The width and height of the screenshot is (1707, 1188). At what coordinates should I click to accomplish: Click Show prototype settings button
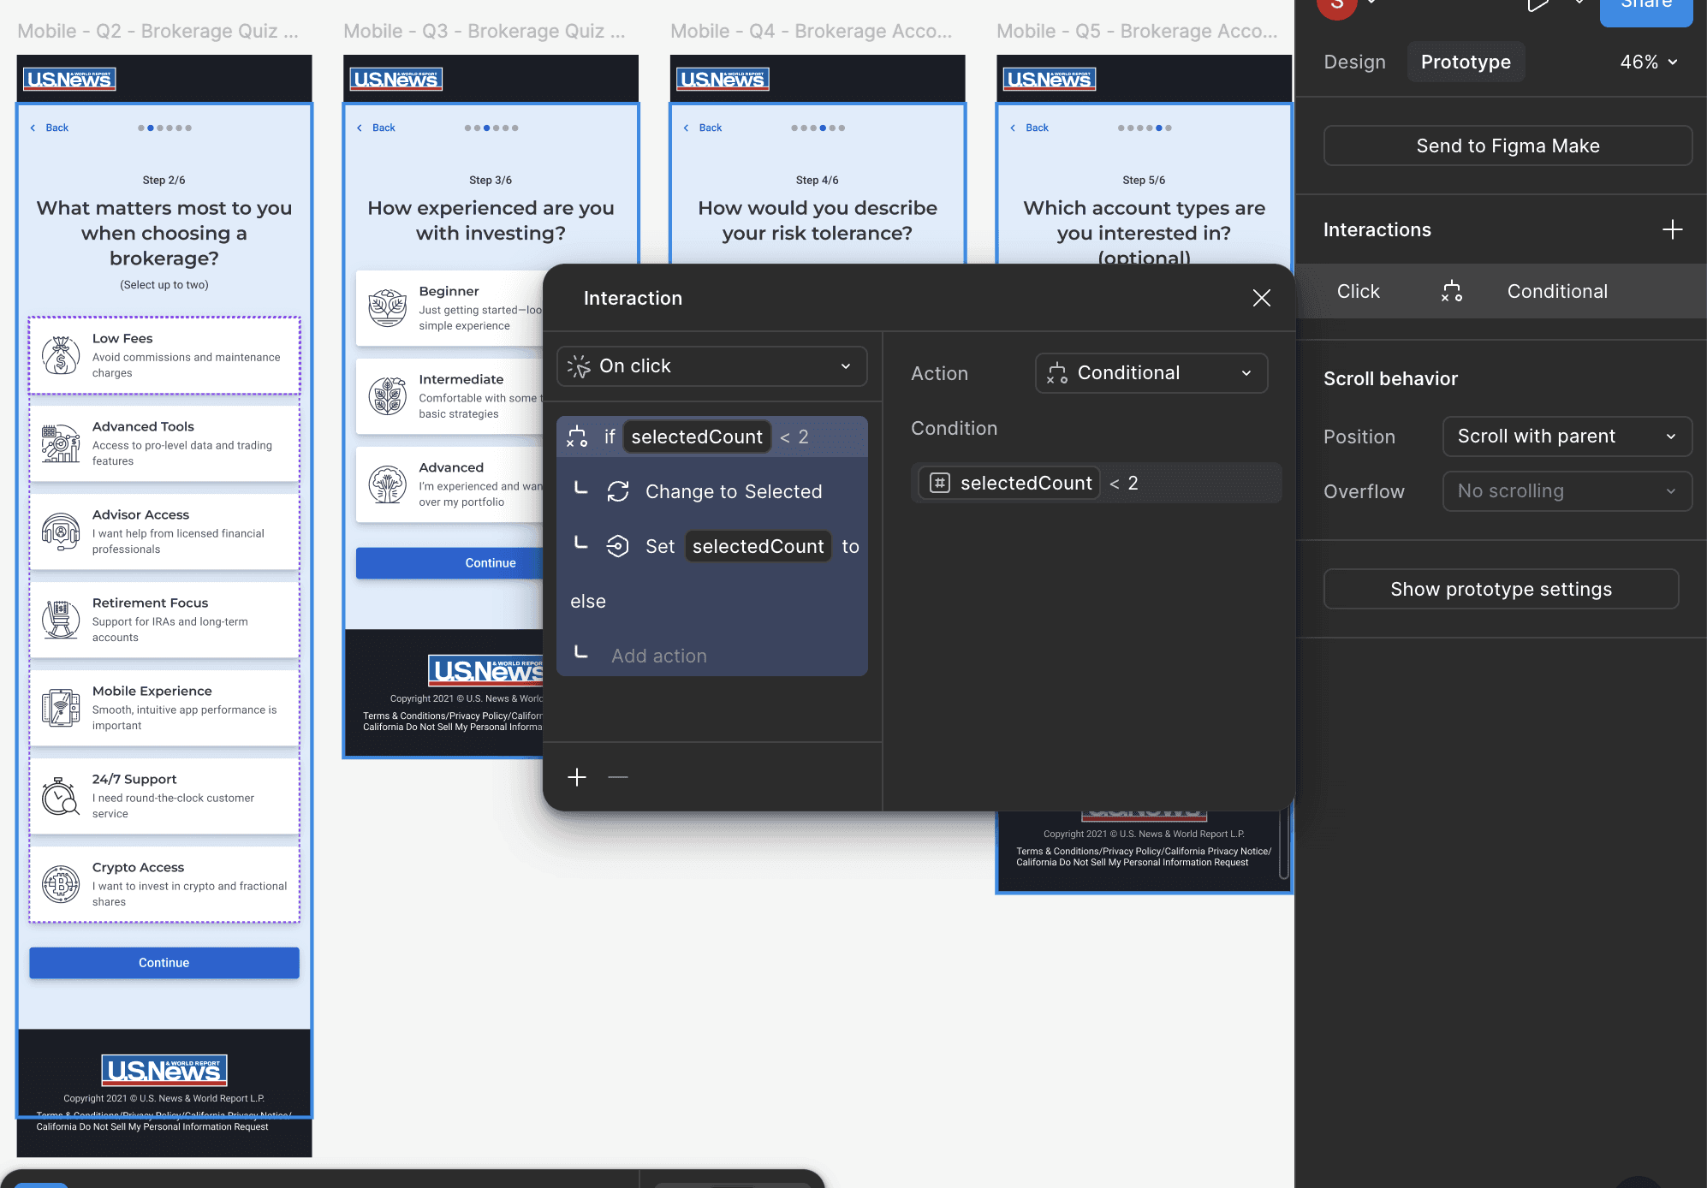[1500, 589]
